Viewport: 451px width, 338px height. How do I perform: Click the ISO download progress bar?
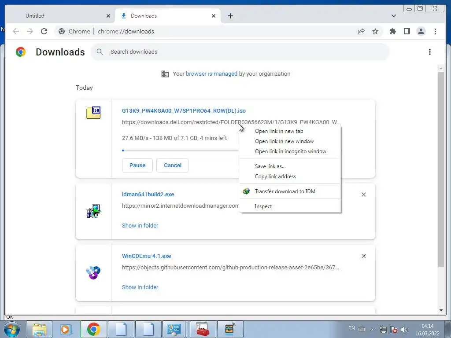click(x=180, y=151)
